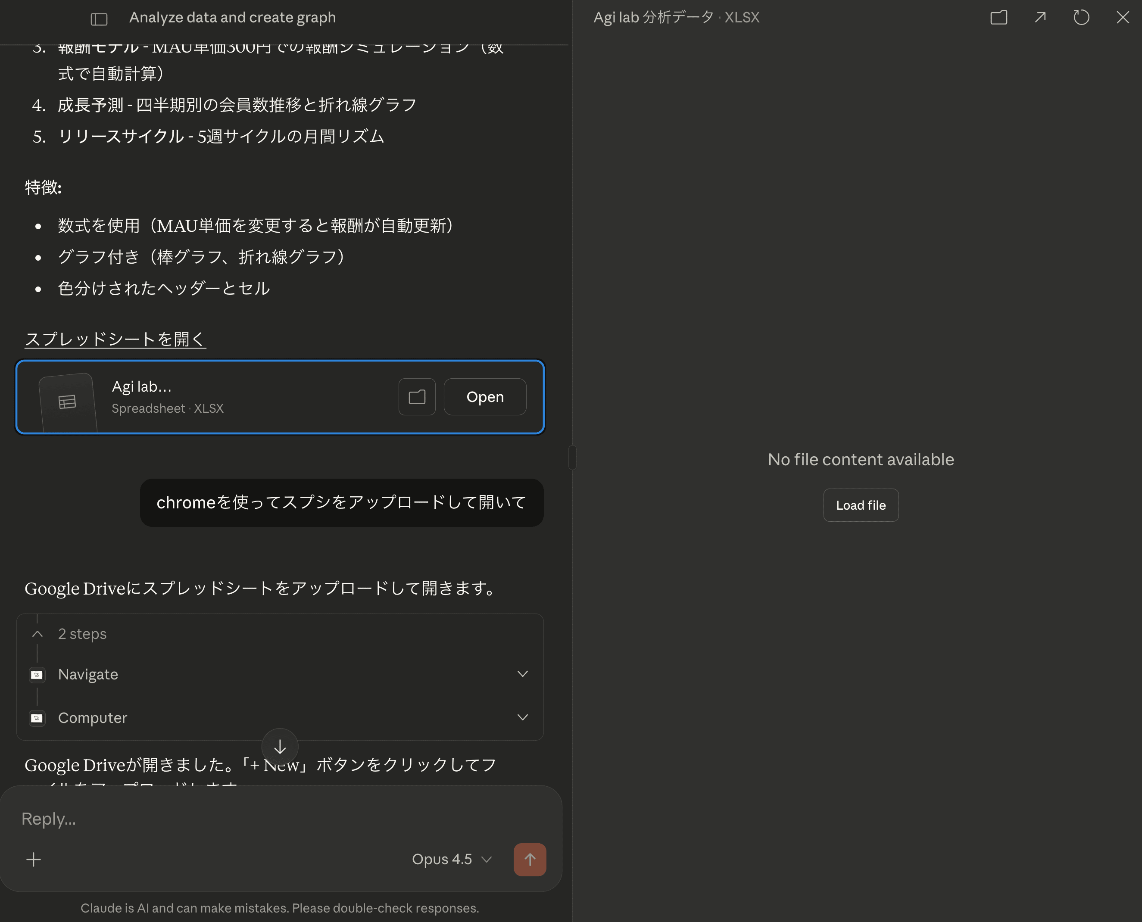The width and height of the screenshot is (1142, 922).
Task: Toggle the sidebar panel icon
Action: (x=99, y=19)
